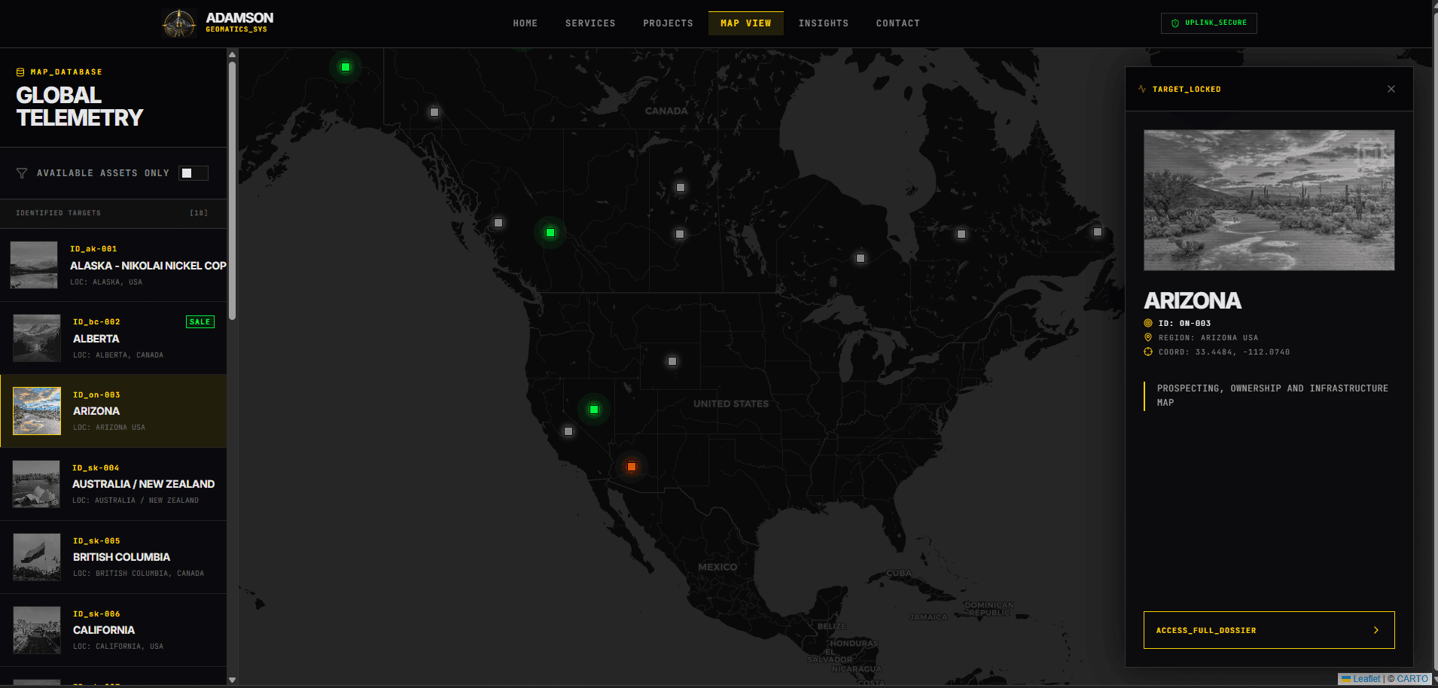The image size is (1438, 688).
Task: Go to the PROJECTS page
Action: pos(668,23)
